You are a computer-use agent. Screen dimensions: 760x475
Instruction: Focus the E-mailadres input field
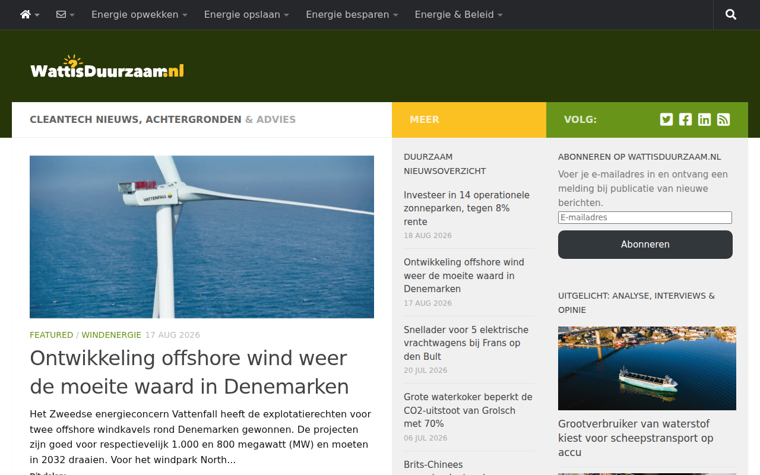[645, 217]
